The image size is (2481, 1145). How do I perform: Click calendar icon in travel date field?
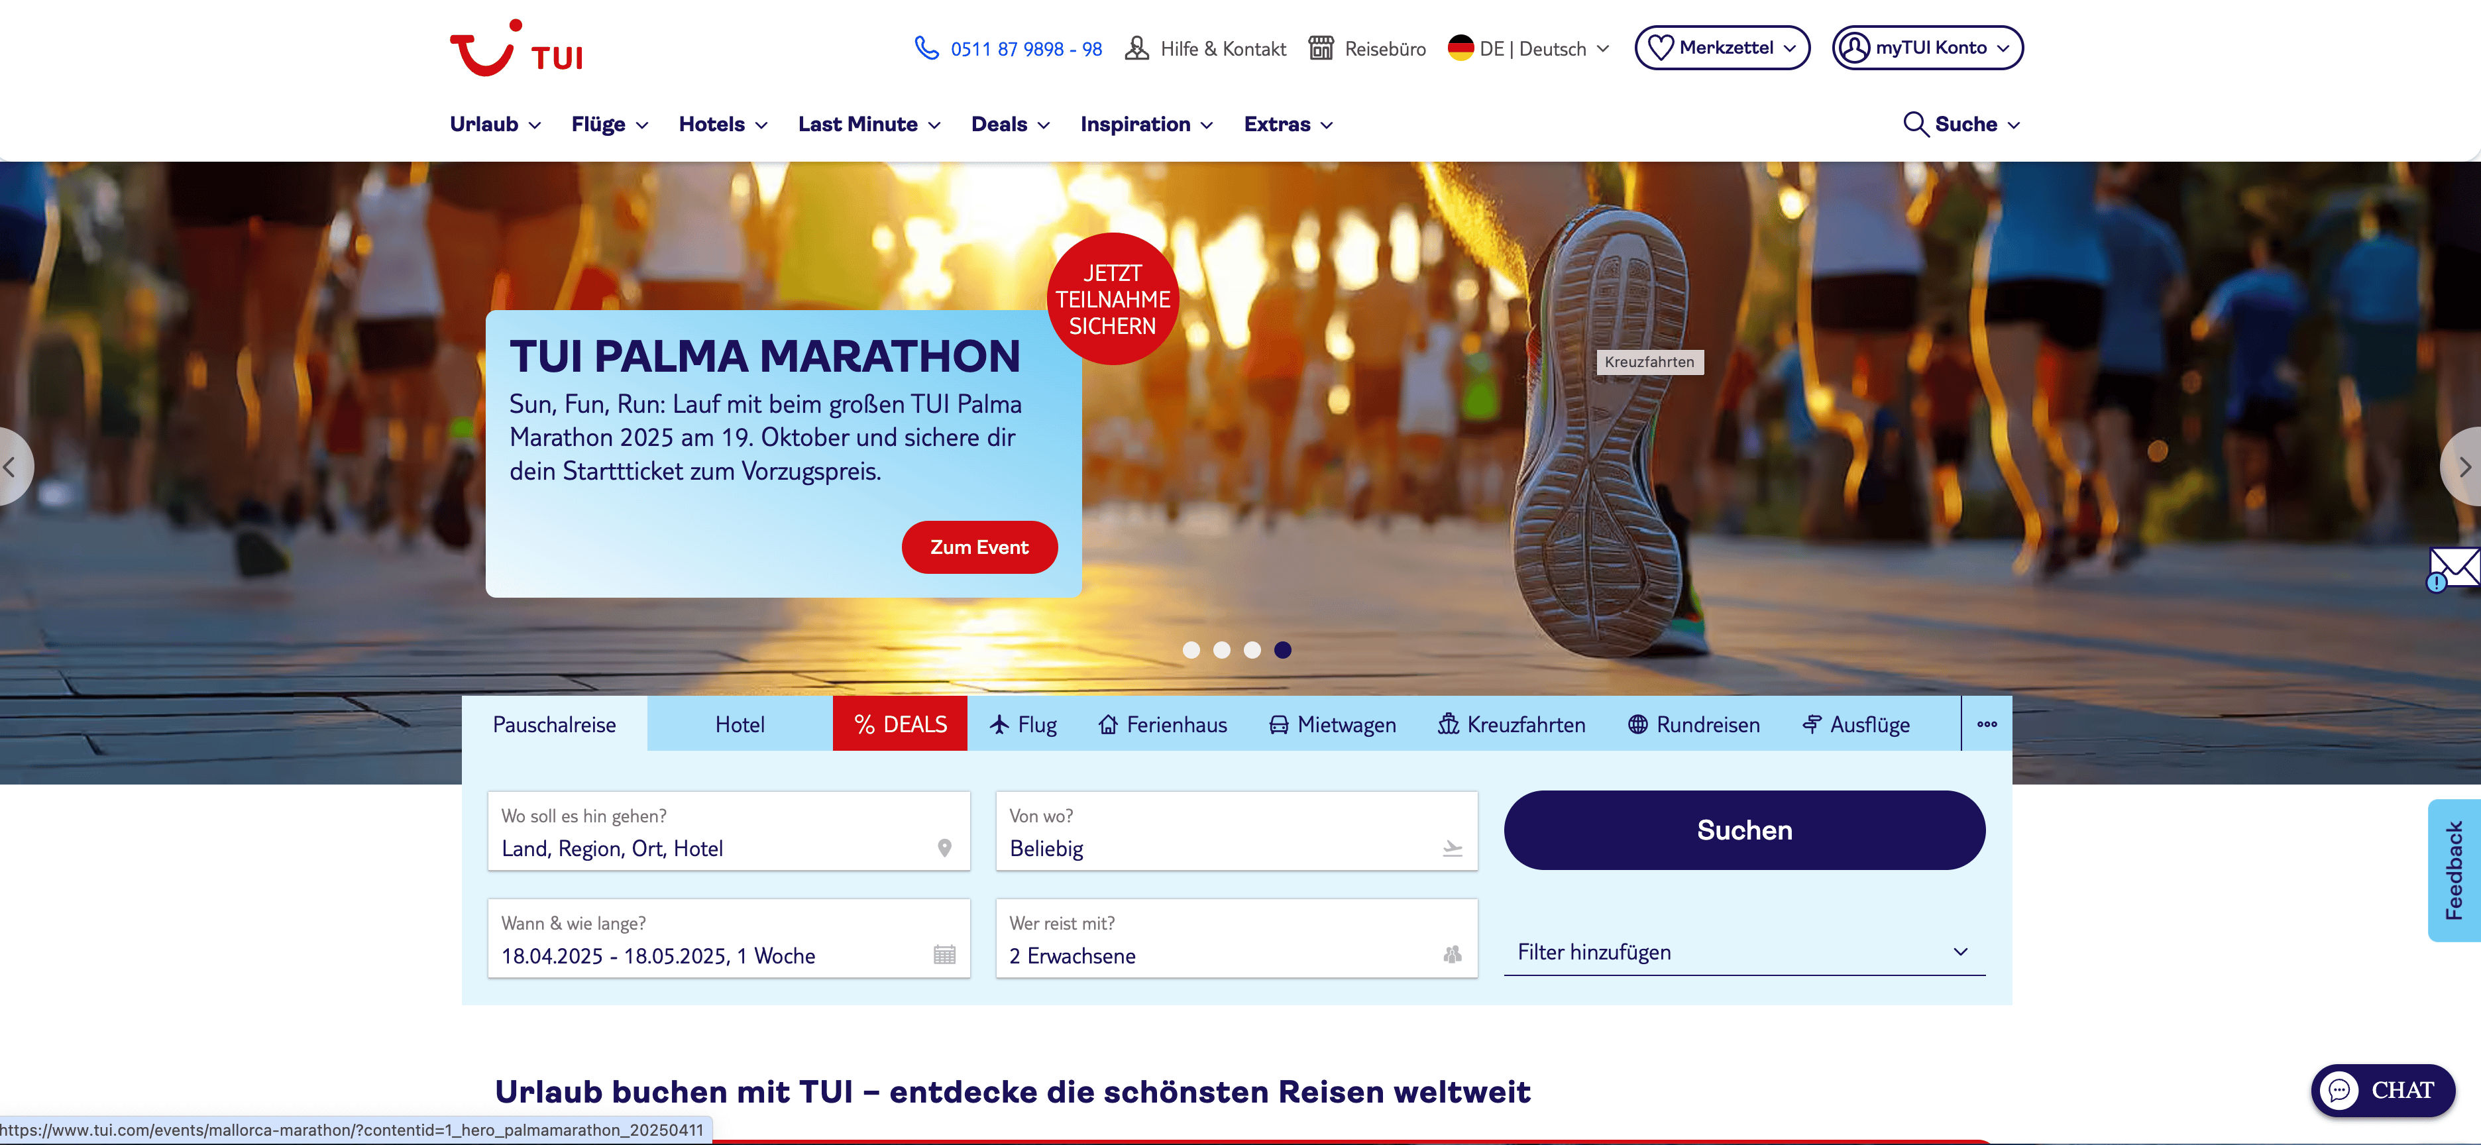tap(944, 954)
